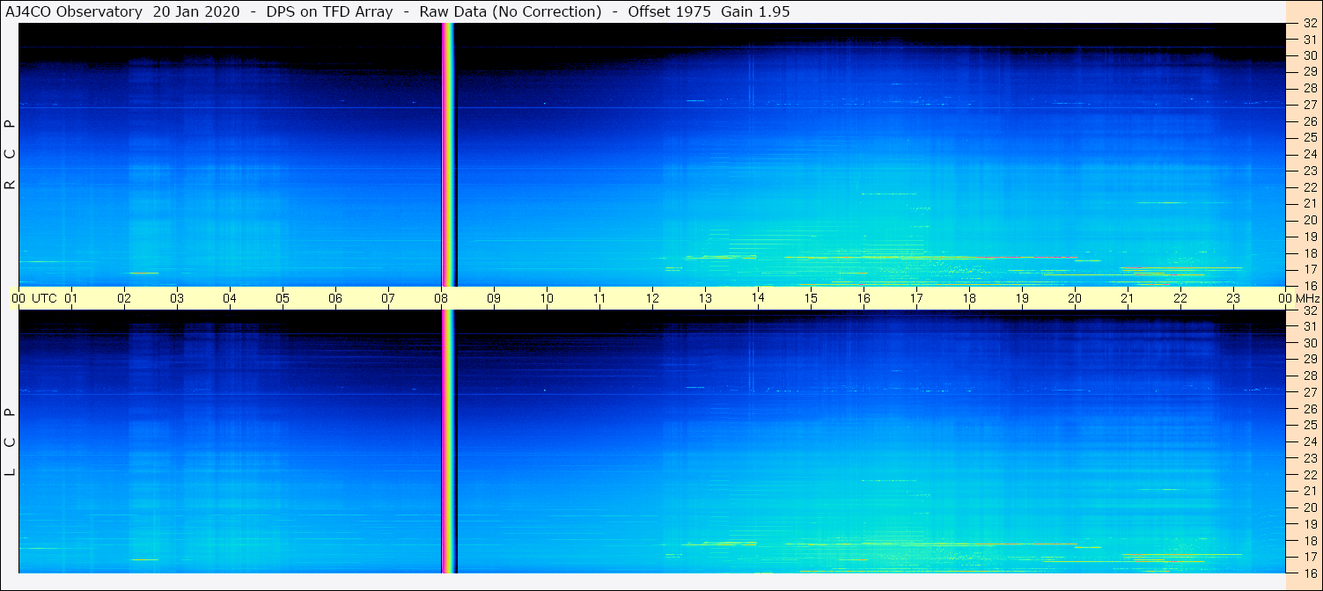Click the 16 MHz tick of LCP panel
1323x591 pixels.
1309,573
